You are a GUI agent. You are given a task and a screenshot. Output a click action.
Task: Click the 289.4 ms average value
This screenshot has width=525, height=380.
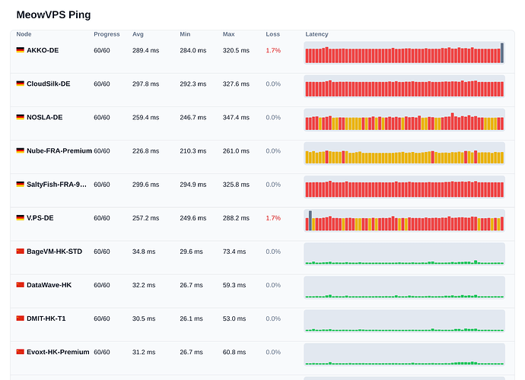pyautogui.click(x=145, y=50)
